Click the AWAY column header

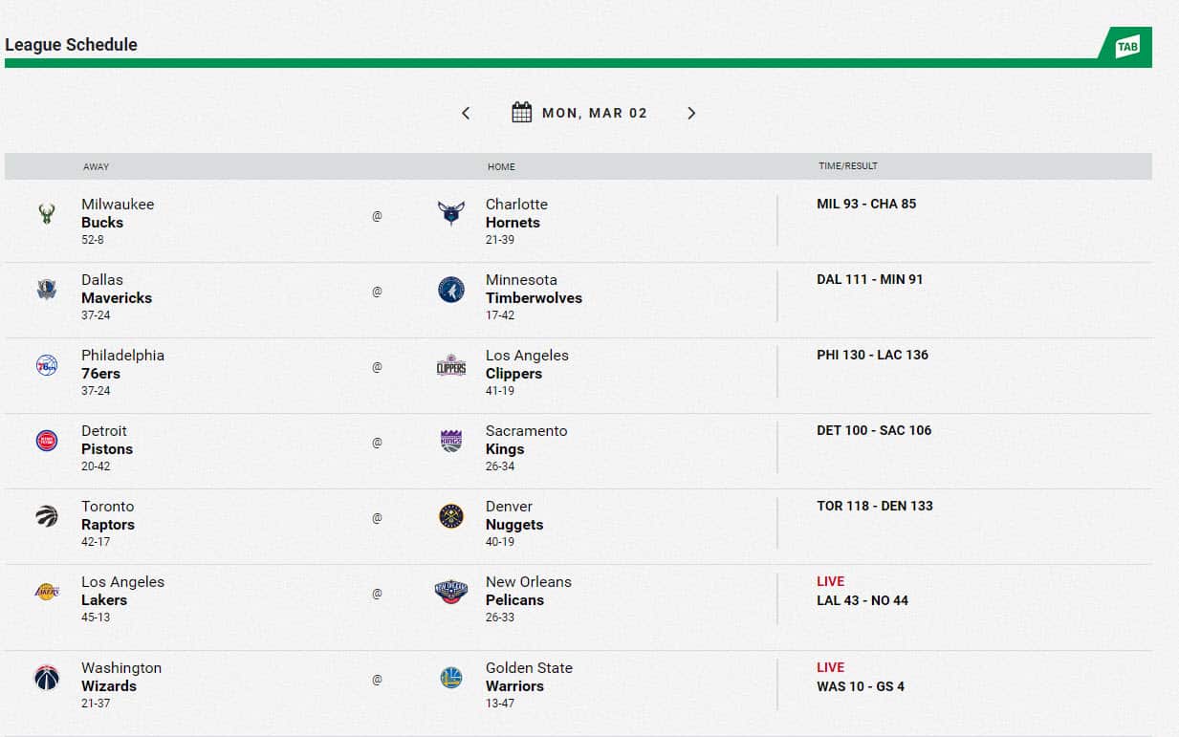[96, 165]
